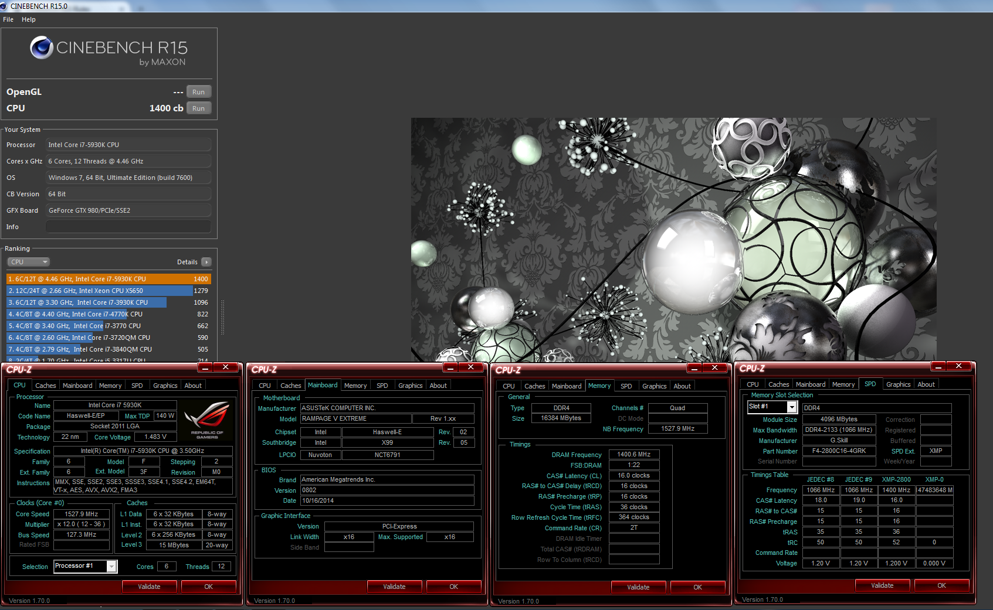
Task: Click Validate in CPU-Z Memory window
Action: coord(638,587)
